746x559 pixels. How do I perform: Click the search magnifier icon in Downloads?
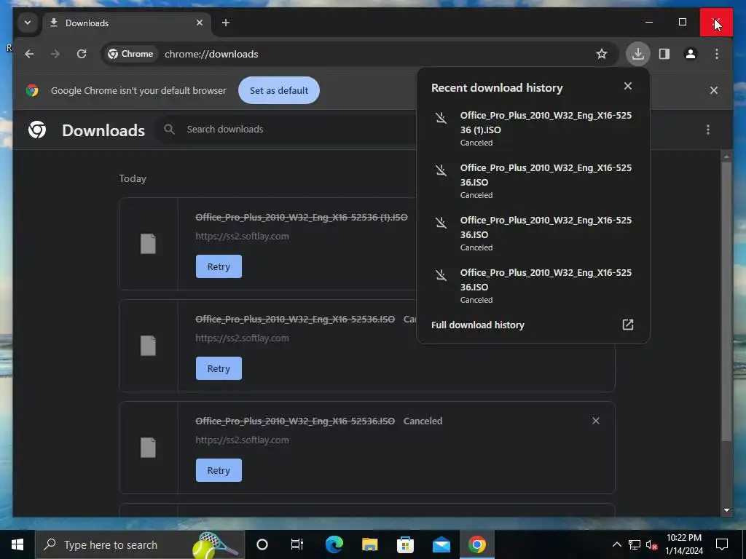[x=169, y=130]
